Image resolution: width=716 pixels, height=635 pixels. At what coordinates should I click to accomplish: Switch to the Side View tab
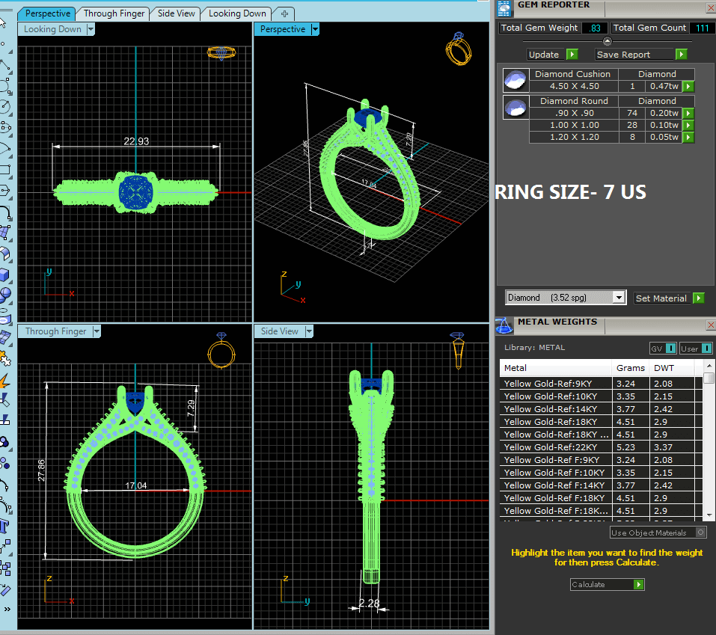(176, 13)
